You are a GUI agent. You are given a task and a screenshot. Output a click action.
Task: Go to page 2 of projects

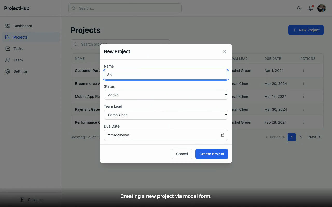click(301, 137)
